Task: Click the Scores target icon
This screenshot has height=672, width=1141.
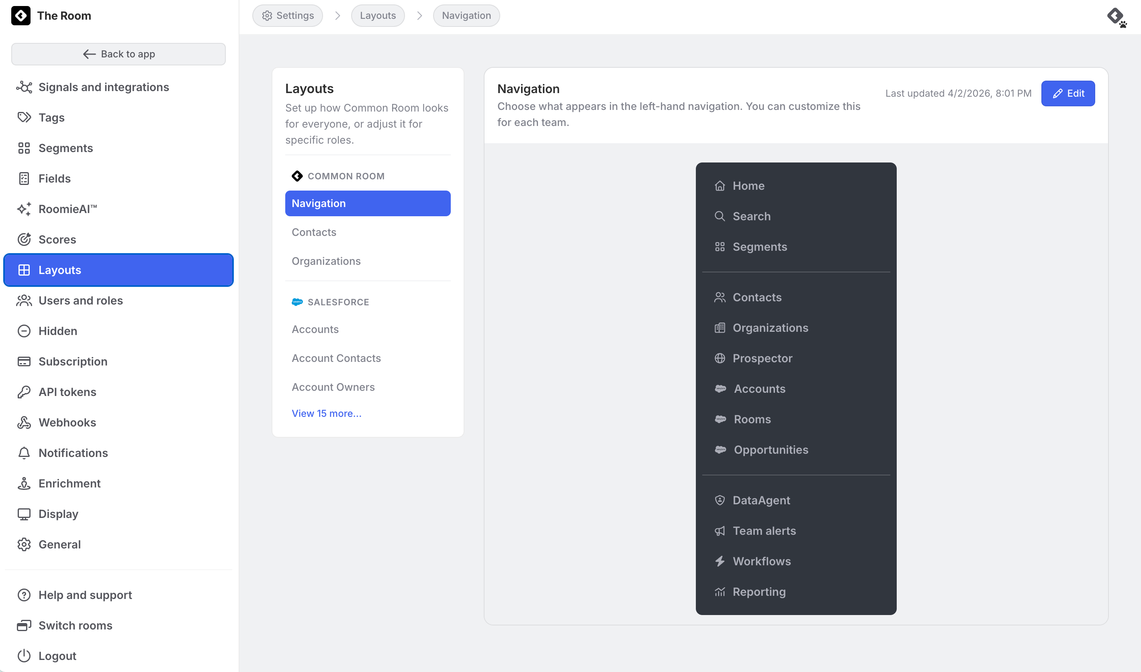Action: point(24,239)
